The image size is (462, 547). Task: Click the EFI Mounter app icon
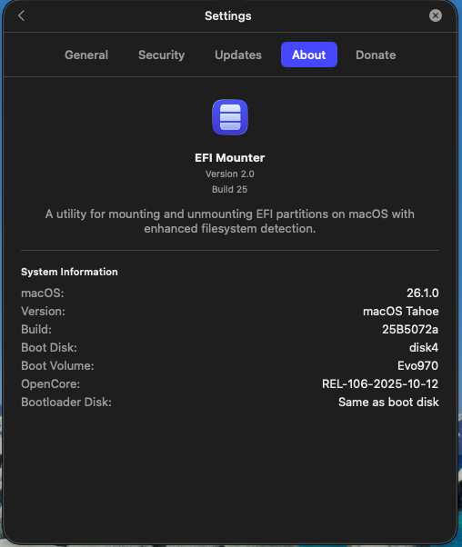click(230, 117)
